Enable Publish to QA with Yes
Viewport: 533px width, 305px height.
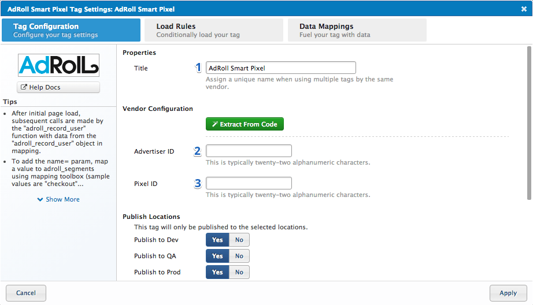click(217, 256)
